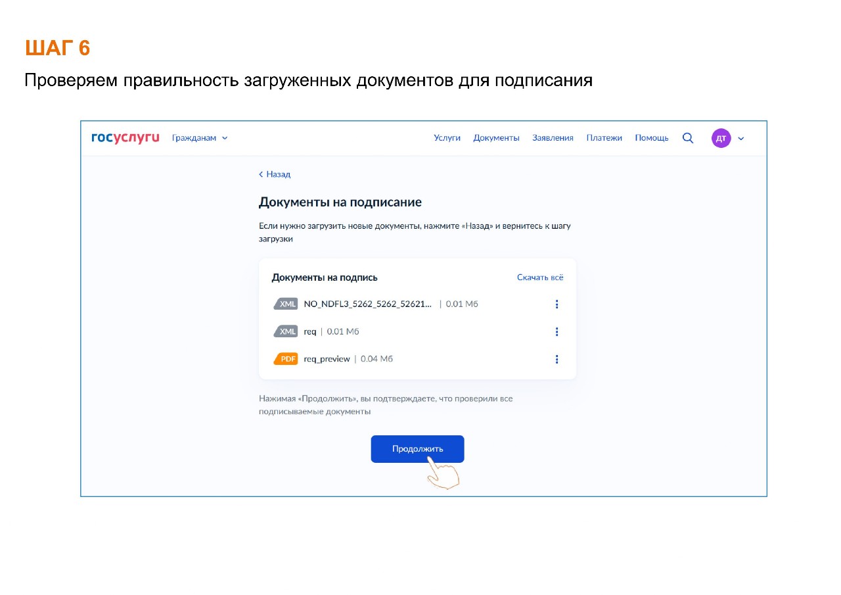Viewport: 841px width, 595px height.
Task: Open three-dot menu for req file
Action: [557, 331]
